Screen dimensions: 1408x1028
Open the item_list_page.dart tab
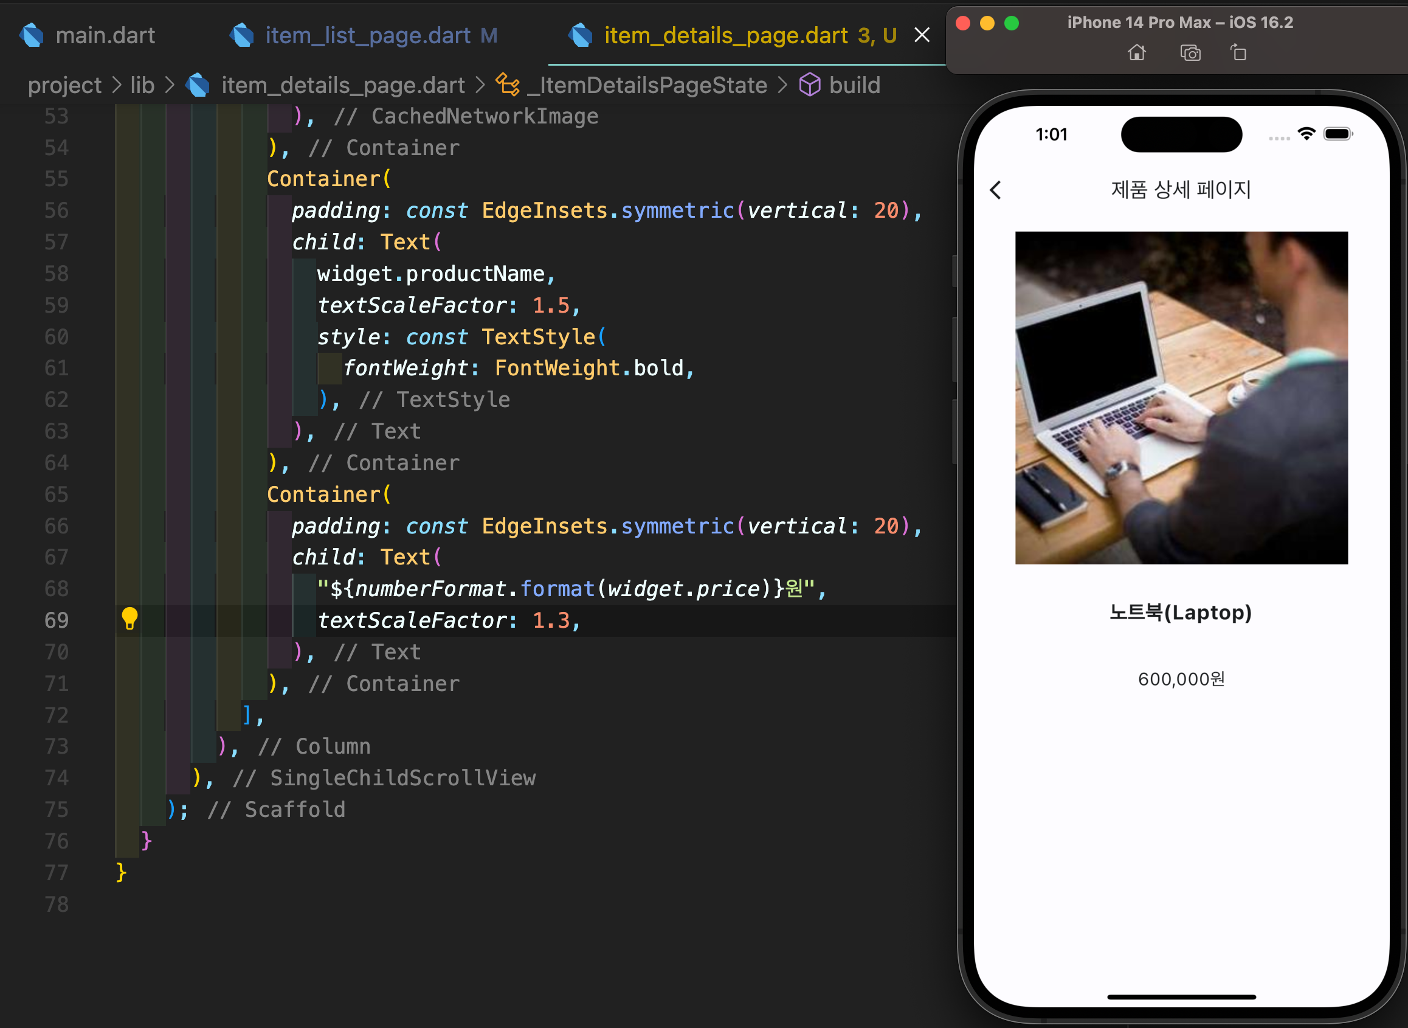pyautogui.click(x=367, y=35)
